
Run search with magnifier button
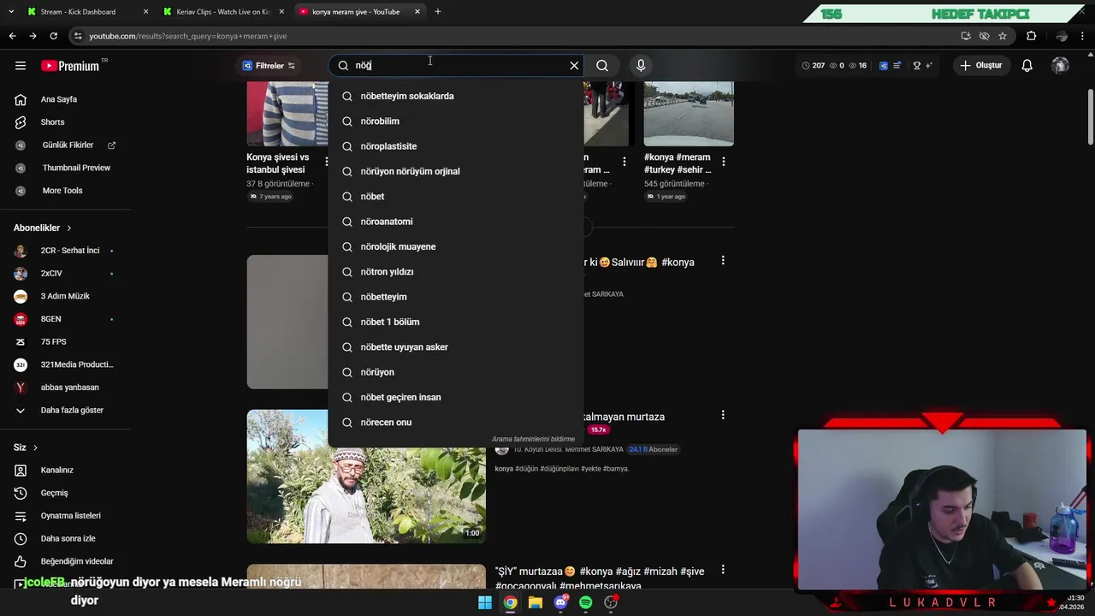point(602,66)
